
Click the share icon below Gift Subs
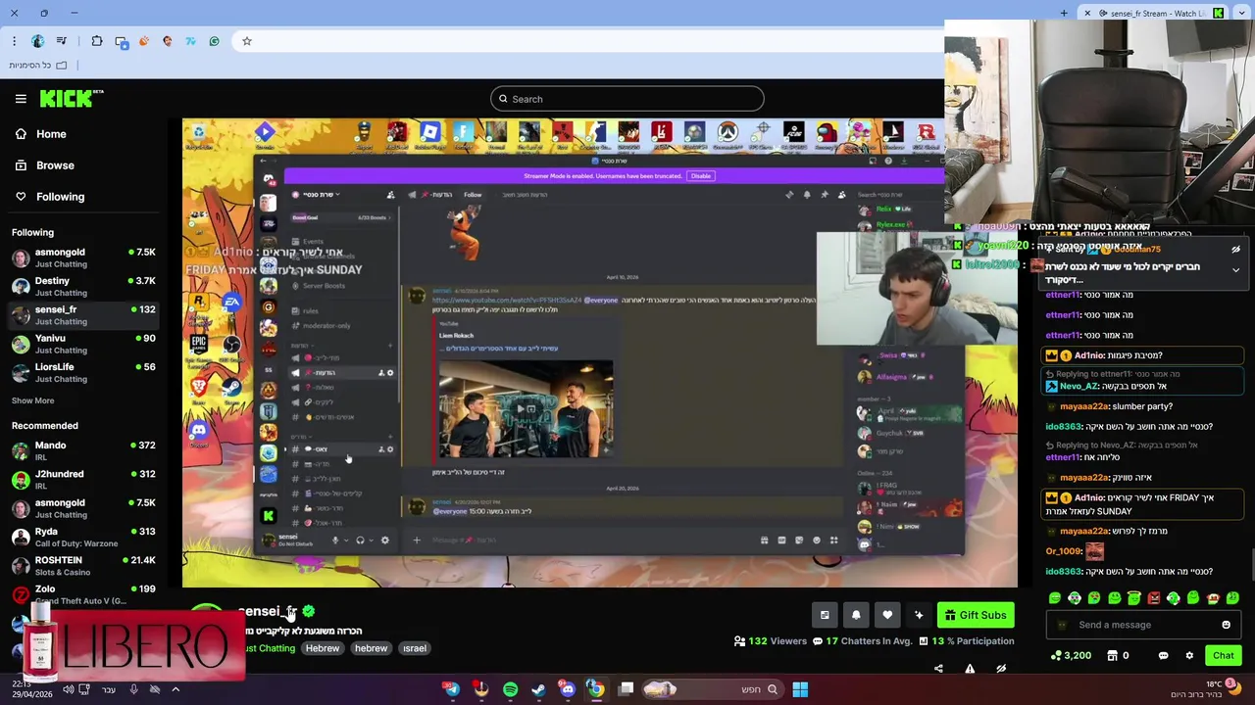point(938,669)
